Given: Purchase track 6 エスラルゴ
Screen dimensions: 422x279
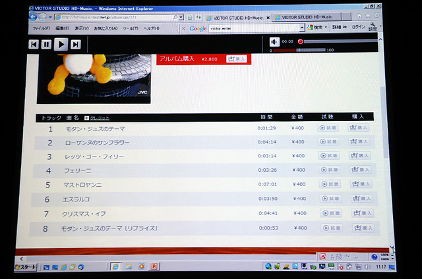Looking at the screenshot, I should click(x=362, y=199).
